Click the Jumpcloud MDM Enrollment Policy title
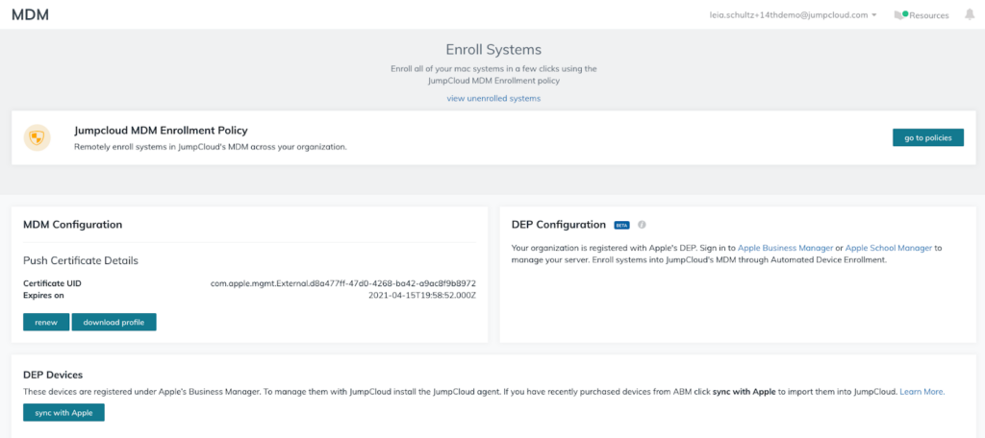Screen dimensions: 985x438 coord(161,130)
